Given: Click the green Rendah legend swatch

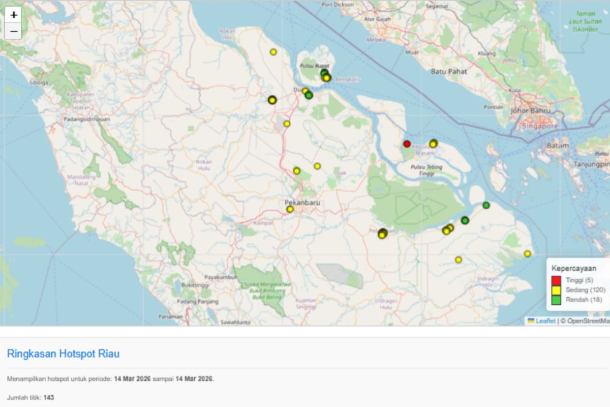Looking at the screenshot, I should (557, 300).
